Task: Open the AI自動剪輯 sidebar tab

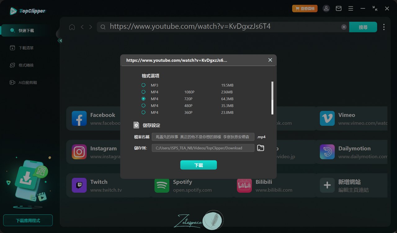Action: tap(26, 83)
